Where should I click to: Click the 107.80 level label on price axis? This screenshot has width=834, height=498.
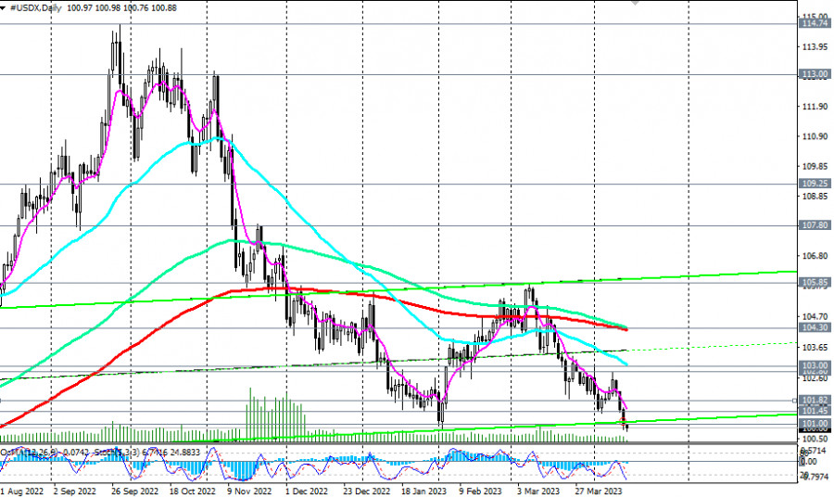click(x=815, y=225)
